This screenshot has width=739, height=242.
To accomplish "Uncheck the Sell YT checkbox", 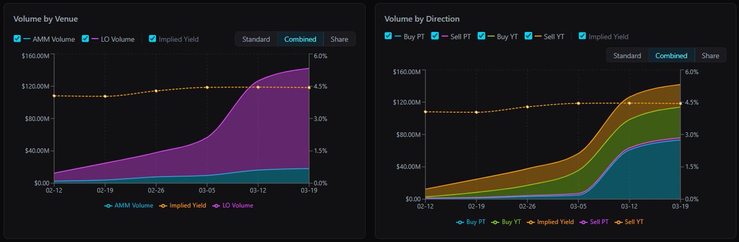I will pos(528,36).
